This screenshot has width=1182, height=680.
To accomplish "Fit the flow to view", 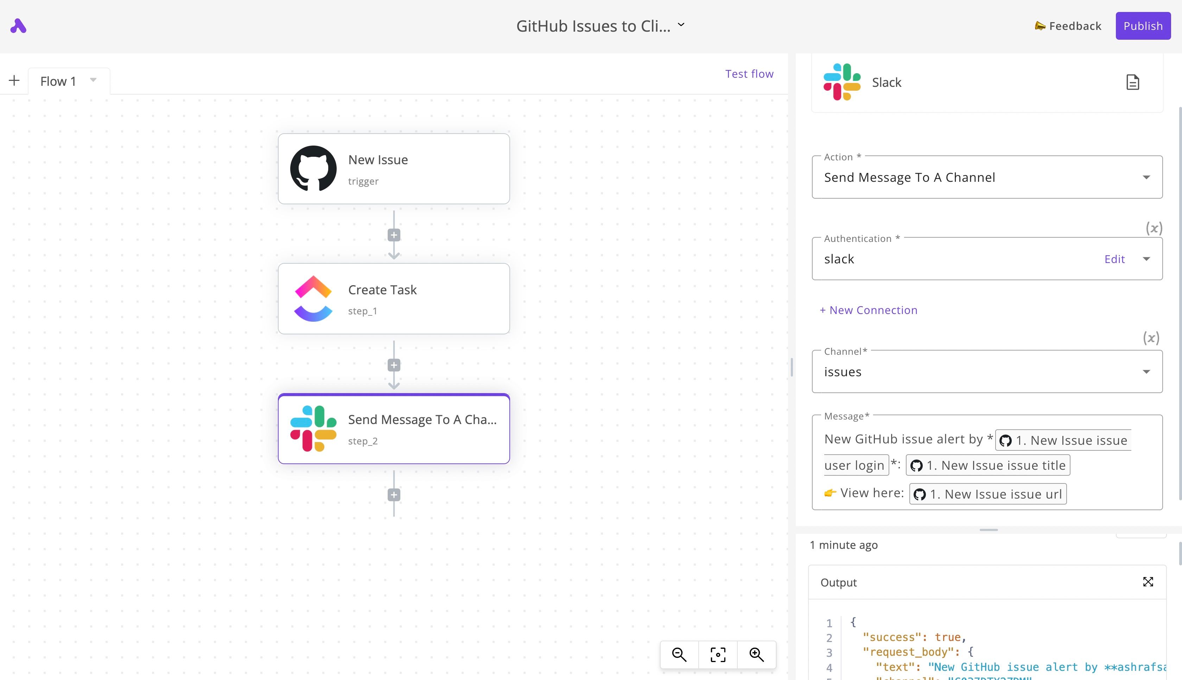I will click(718, 655).
